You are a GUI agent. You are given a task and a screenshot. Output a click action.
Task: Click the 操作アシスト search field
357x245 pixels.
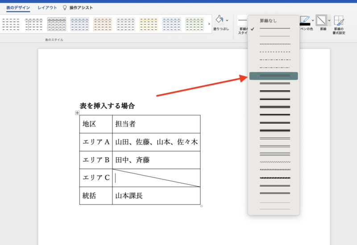point(81,8)
